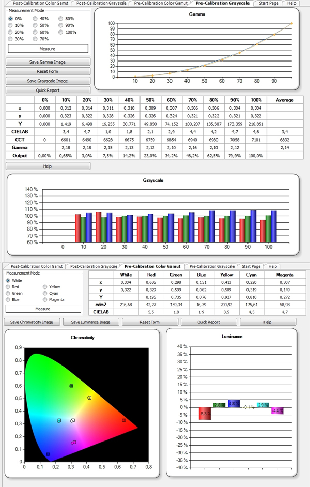Click the red -8.3% luminance bar
Screen dimensions: 310x487
click(x=205, y=413)
